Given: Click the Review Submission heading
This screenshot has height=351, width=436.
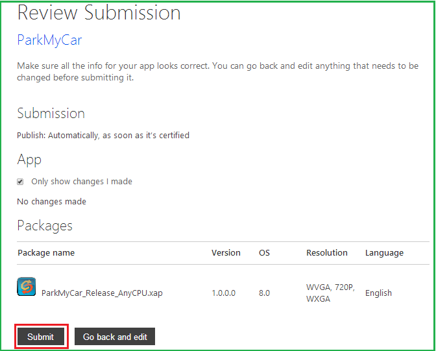Looking at the screenshot, I should [x=99, y=13].
